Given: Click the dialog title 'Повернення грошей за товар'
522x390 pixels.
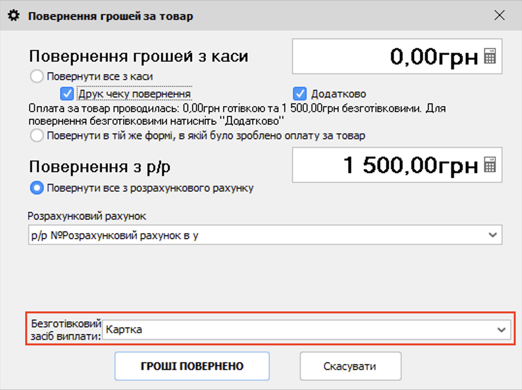Looking at the screenshot, I should point(110,16).
